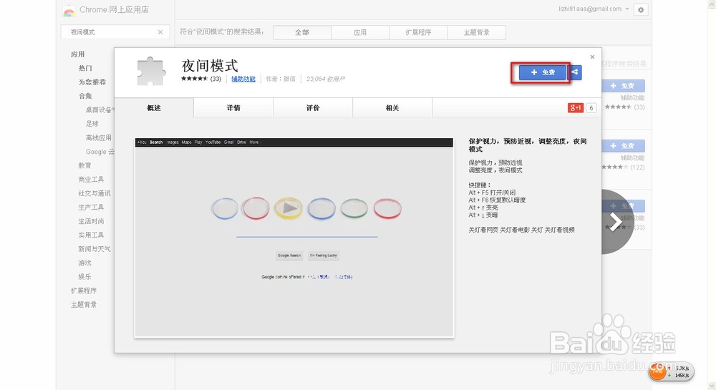The image size is (716, 390).
Task: Click the star rating of 夜间模式
Action: (x=194, y=79)
